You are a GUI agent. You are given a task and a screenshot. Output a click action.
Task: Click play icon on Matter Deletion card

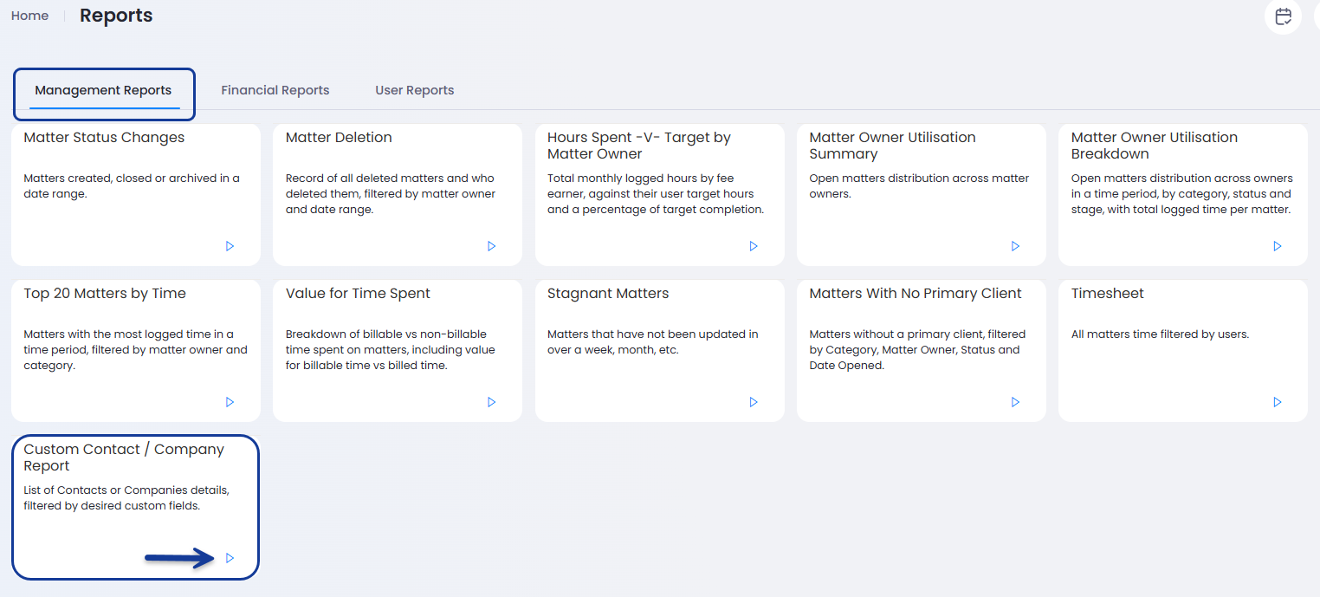[491, 246]
